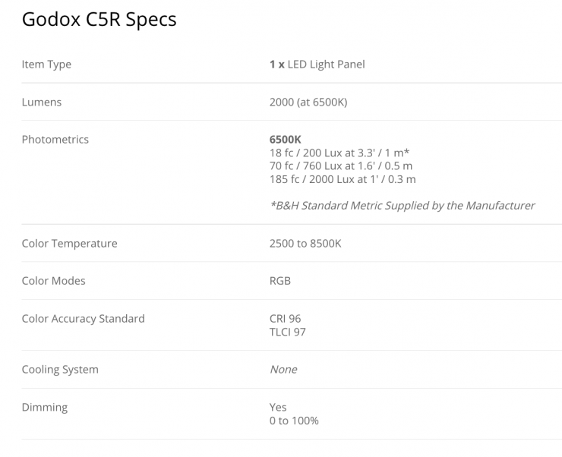
Task: Select the "2000 (at 6500K)" lumens value
Action: (x=308, y=102)
